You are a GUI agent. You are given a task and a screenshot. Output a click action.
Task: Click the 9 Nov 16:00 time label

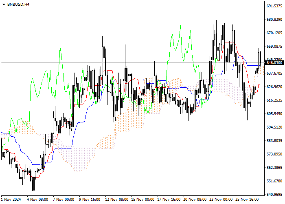(90, 200)
